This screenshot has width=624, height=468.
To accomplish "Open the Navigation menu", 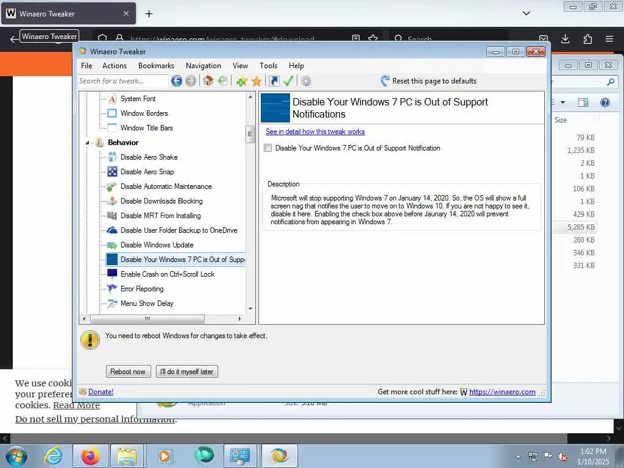I will click(204, 66).
